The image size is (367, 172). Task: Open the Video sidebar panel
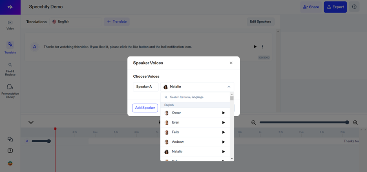point(10,25)
